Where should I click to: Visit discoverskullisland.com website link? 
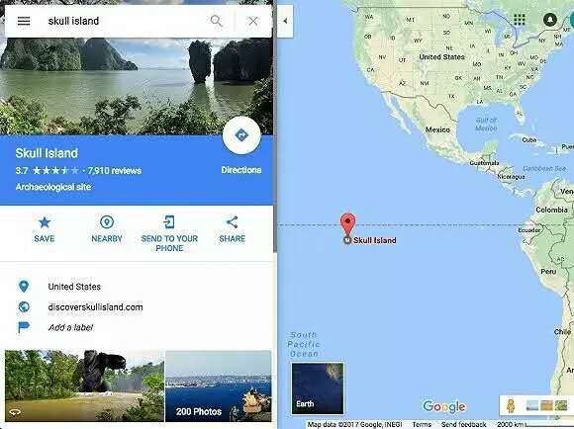point(96,306)
